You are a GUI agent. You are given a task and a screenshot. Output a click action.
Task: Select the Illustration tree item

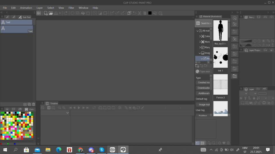point(203,58)
